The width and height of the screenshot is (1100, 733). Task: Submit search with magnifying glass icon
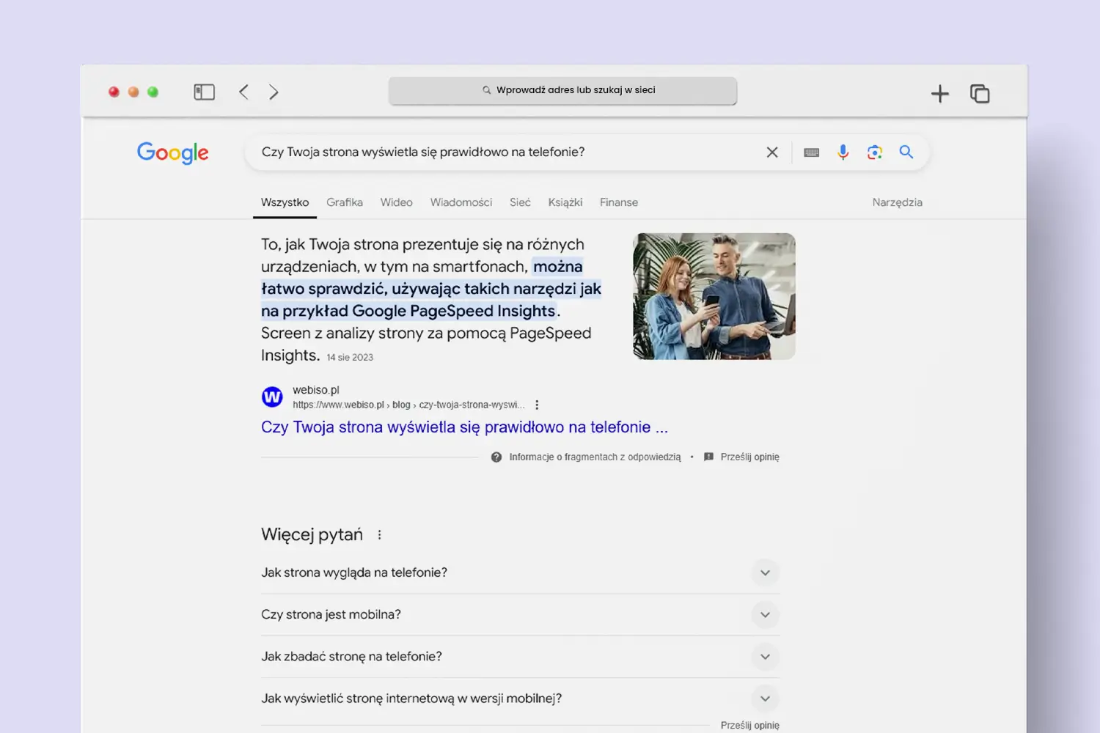[x=906, y=152]
